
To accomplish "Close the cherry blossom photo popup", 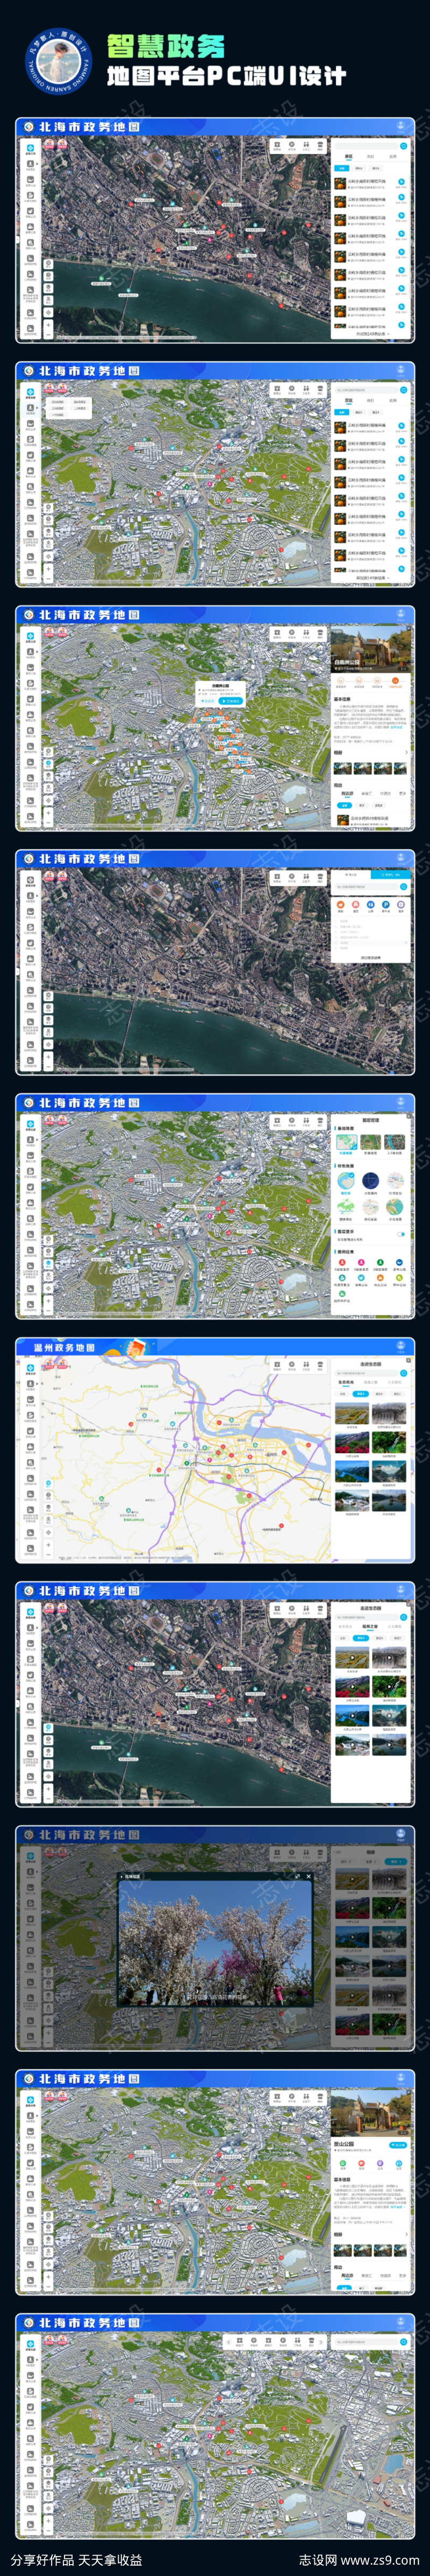I will (309, 1877).
